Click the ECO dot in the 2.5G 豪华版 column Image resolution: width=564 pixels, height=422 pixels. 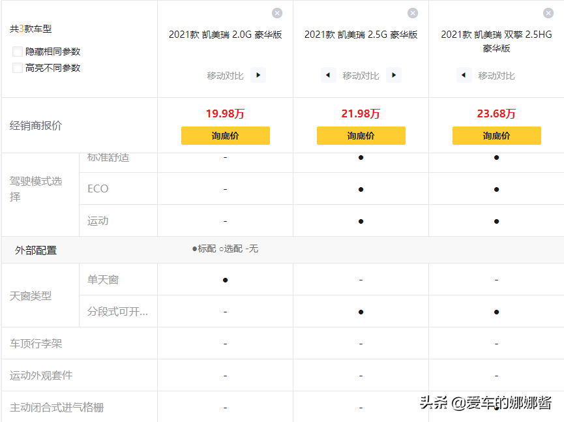point(361,190)
